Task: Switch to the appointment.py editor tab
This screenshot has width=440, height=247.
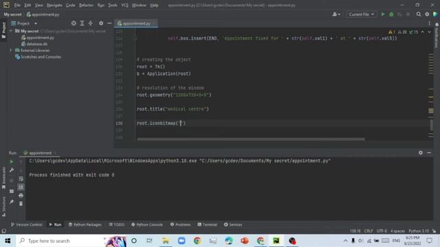Action: tap(136, 23)
